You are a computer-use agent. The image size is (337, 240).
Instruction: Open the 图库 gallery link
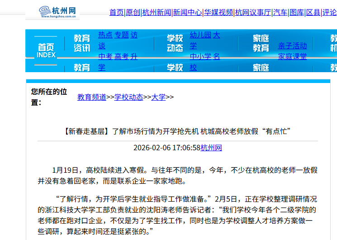point(296,12)
